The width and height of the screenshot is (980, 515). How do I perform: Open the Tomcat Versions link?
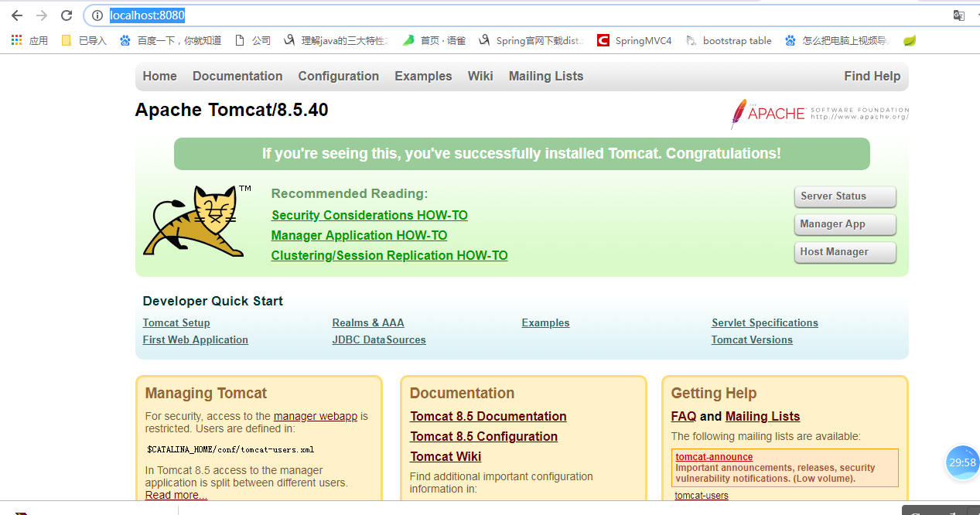[752, 339]
